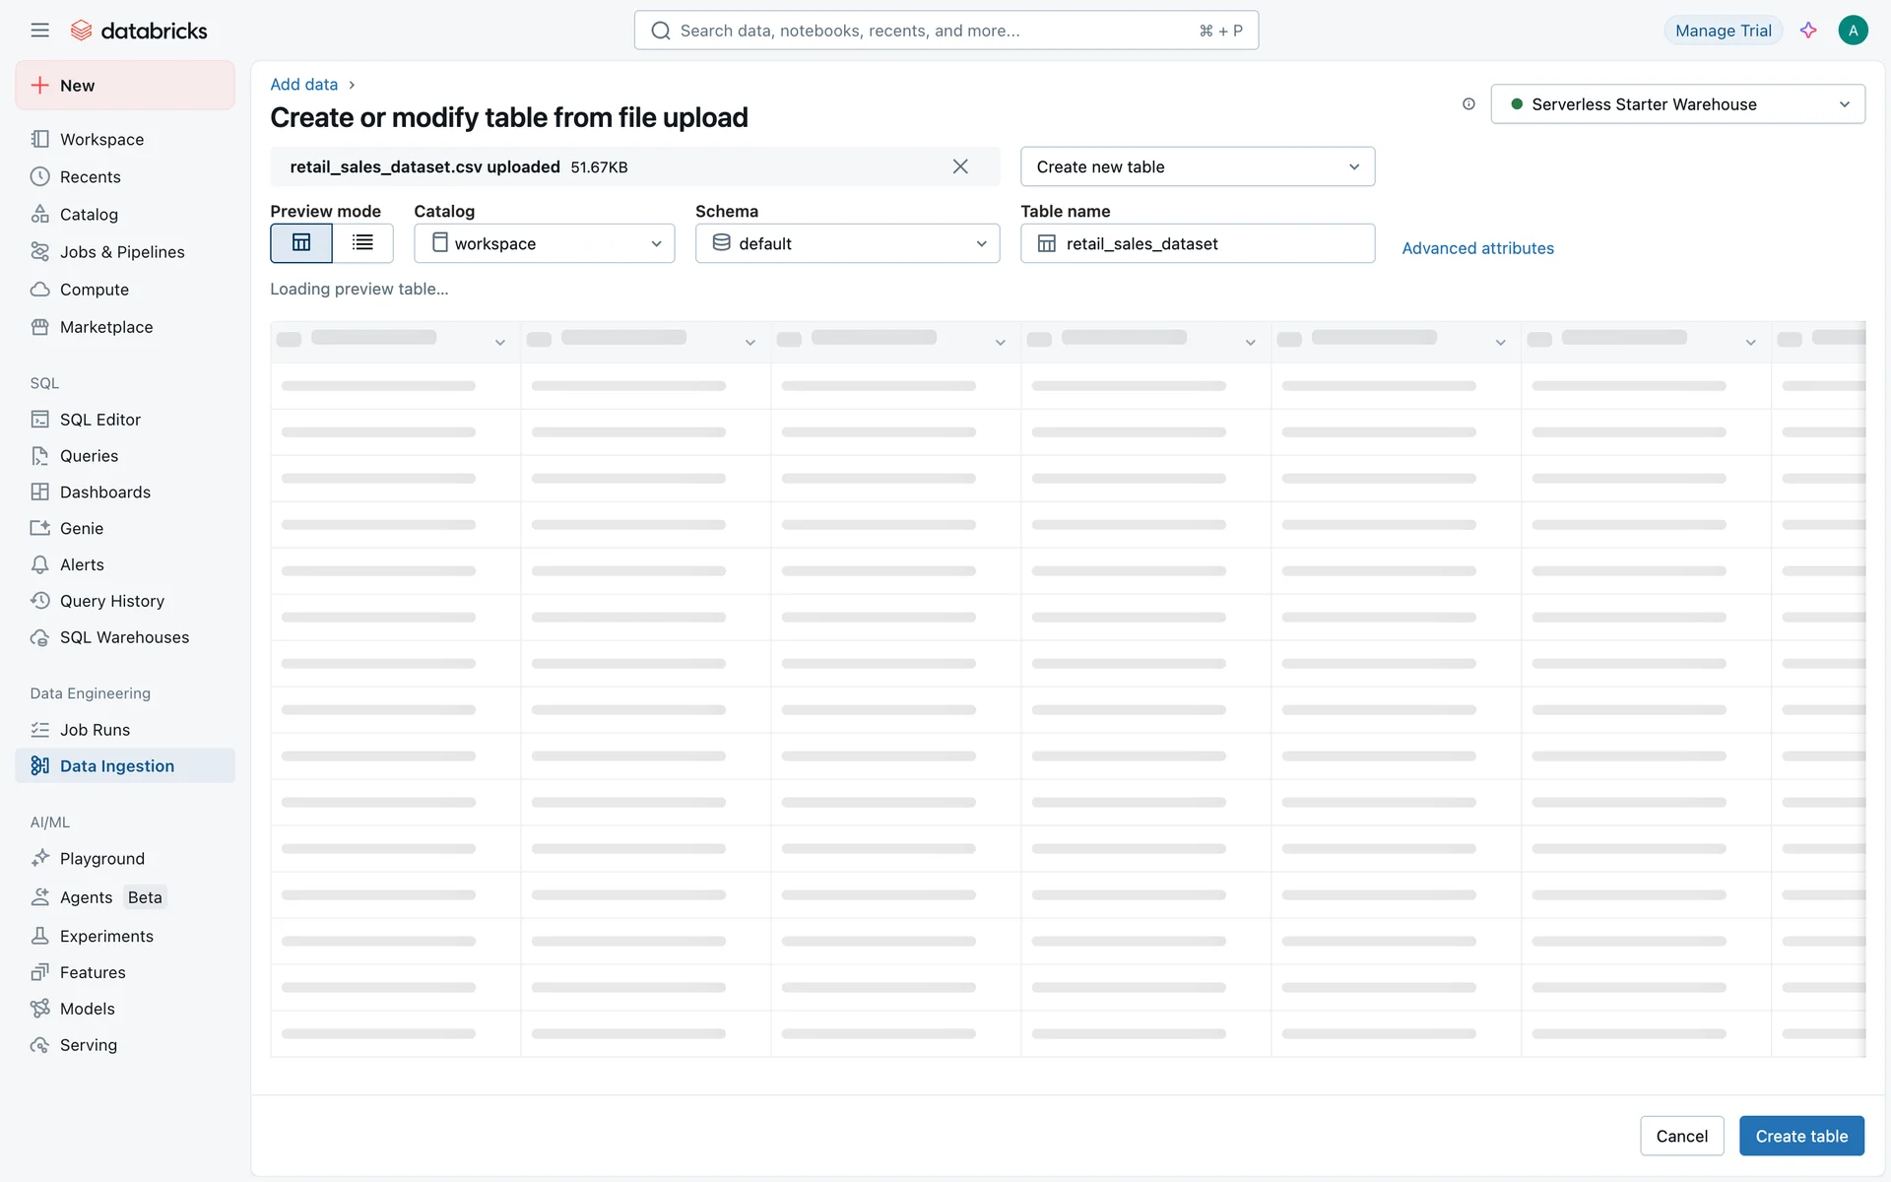
Task: Open the Schema default dropdown
Action: point(847,243)
